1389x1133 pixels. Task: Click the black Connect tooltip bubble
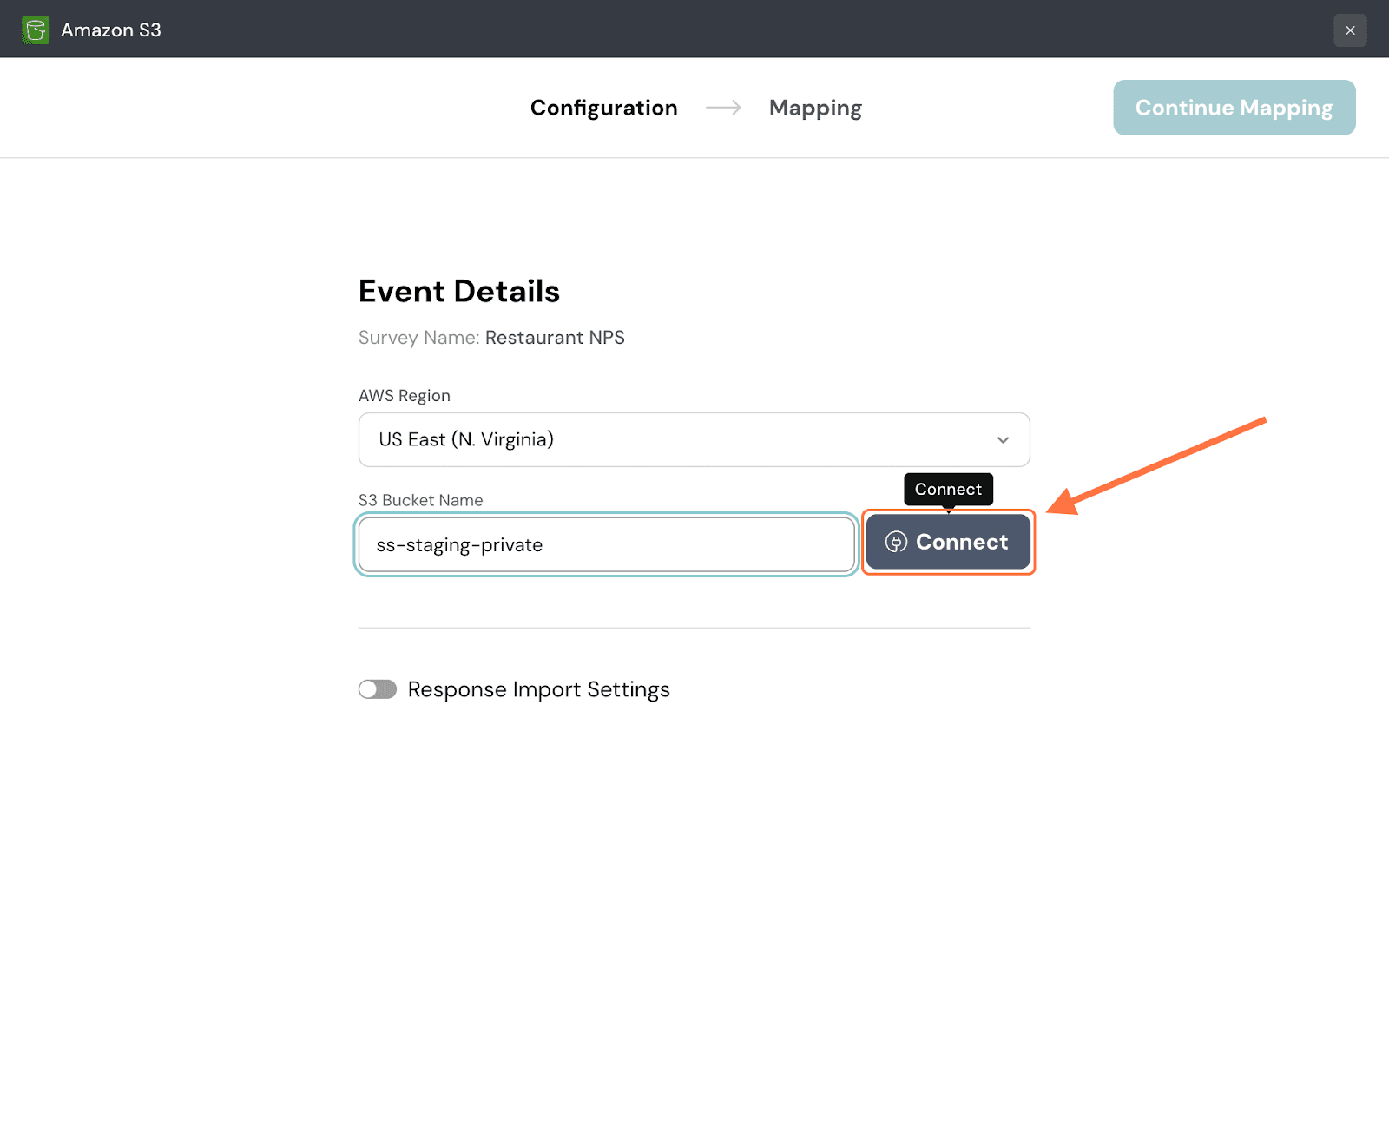pyautogui.click(x=948, y=490)
